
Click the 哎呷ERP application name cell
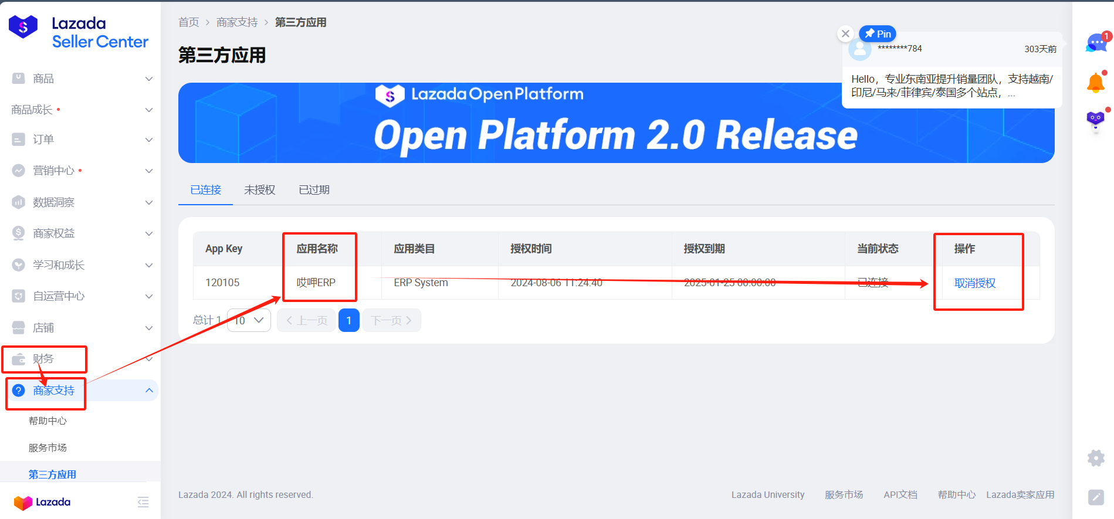(x=316, y=283)
